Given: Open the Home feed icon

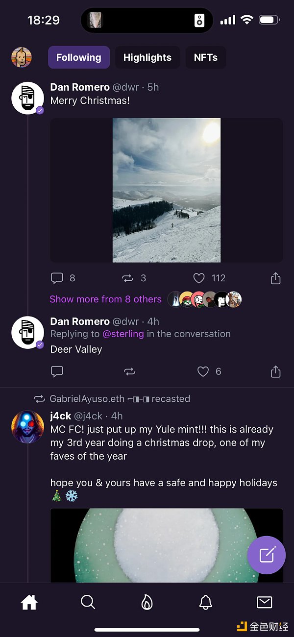Looking at the screenshot, I should coord(29,602).
